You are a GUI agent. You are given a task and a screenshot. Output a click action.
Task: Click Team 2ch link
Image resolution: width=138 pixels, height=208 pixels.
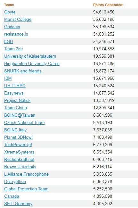tap(13, 49)
